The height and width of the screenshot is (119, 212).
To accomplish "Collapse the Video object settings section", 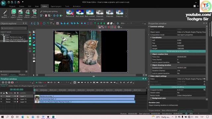I will 149,76.
